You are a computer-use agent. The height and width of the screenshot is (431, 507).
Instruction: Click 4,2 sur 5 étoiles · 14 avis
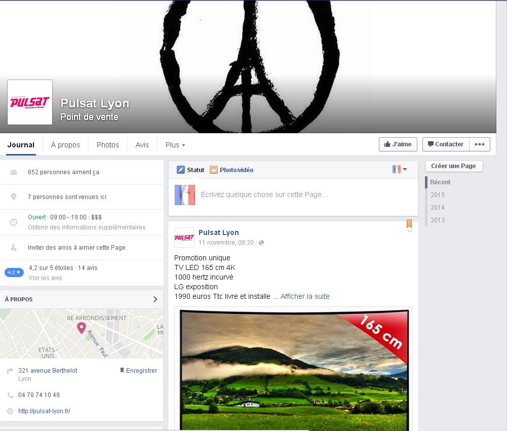(x=63, y=268)
